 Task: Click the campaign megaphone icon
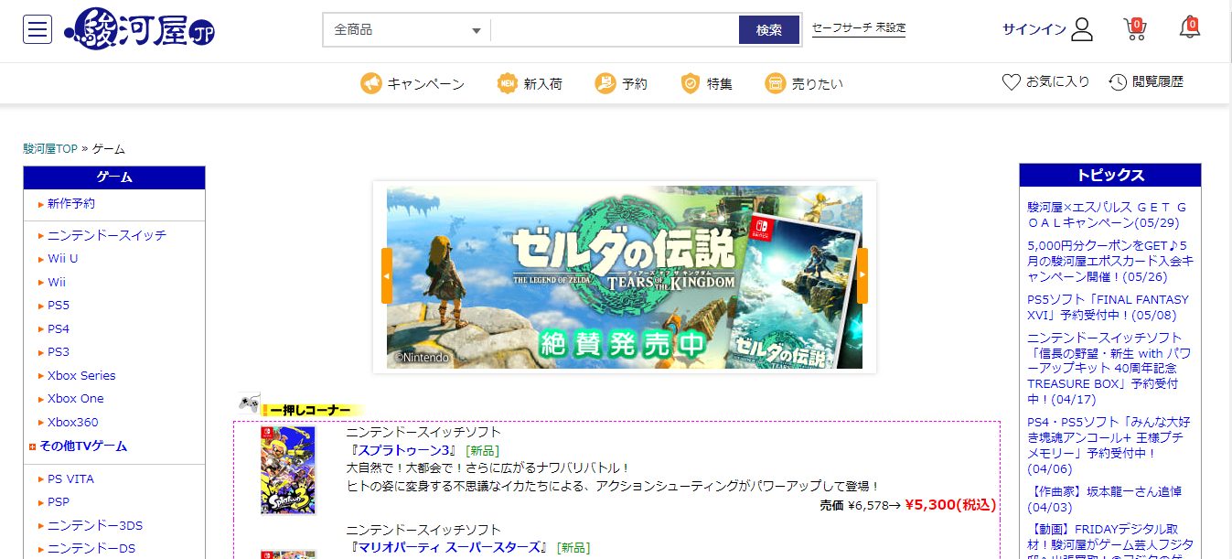370,83
